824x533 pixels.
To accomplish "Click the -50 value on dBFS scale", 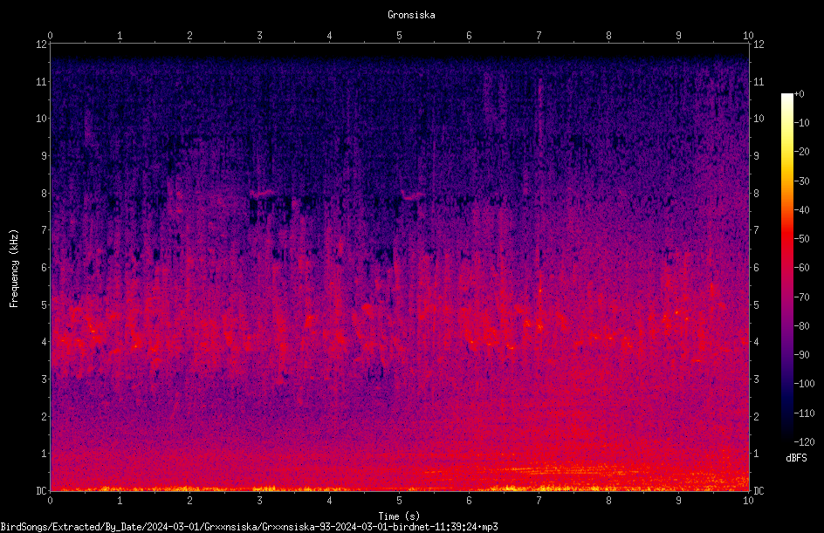I will click(x=802, y=239).
